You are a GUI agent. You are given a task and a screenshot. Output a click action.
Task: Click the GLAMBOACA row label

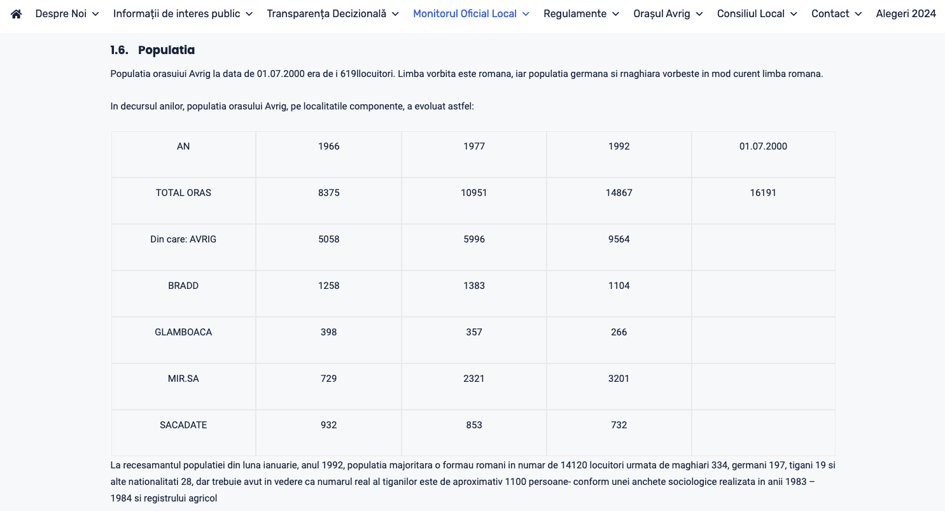pyautogui.click(x=183, y=332)
